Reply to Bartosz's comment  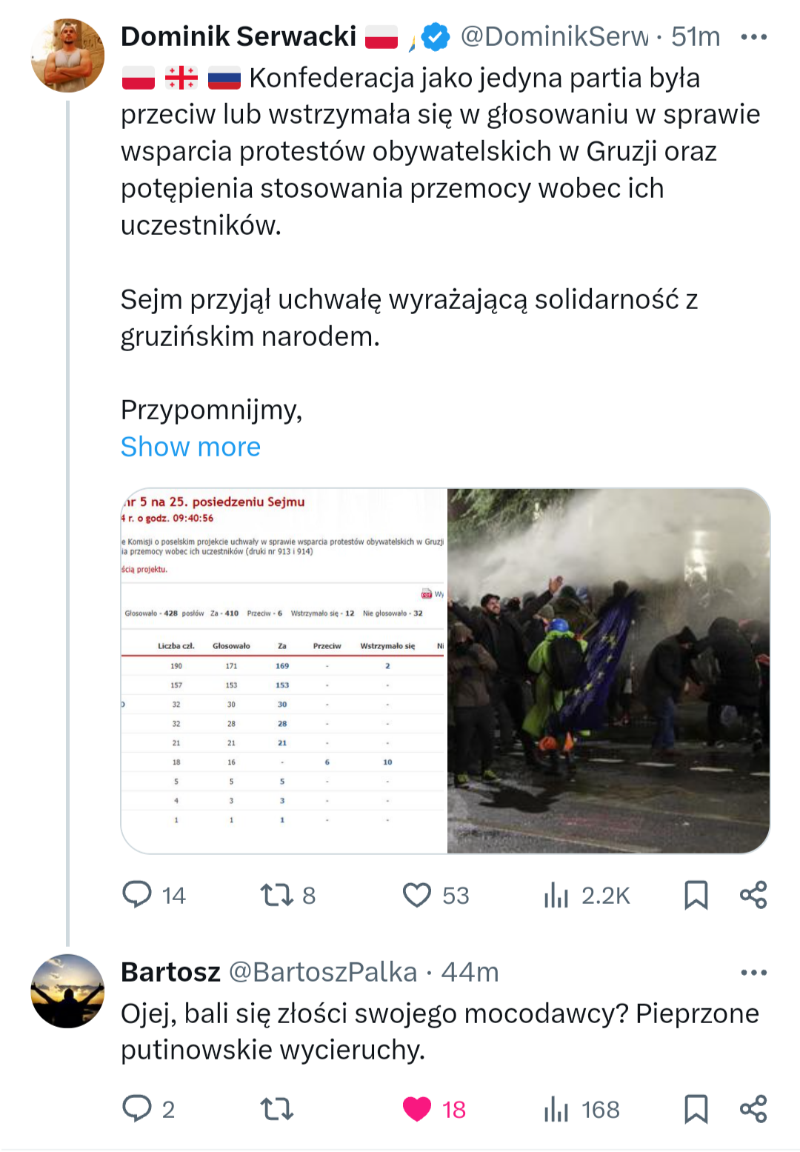click(x=138, y=1108)
